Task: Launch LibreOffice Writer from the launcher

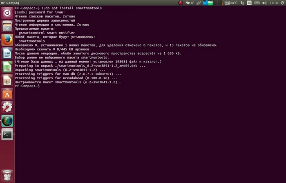Action: tap(7, 53)
